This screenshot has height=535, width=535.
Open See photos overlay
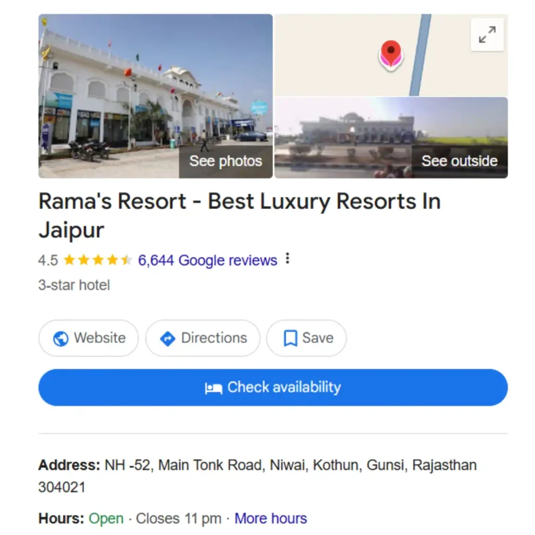click(x=226, y=161)
